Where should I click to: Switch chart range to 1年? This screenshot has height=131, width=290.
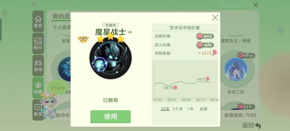point(190,109)
